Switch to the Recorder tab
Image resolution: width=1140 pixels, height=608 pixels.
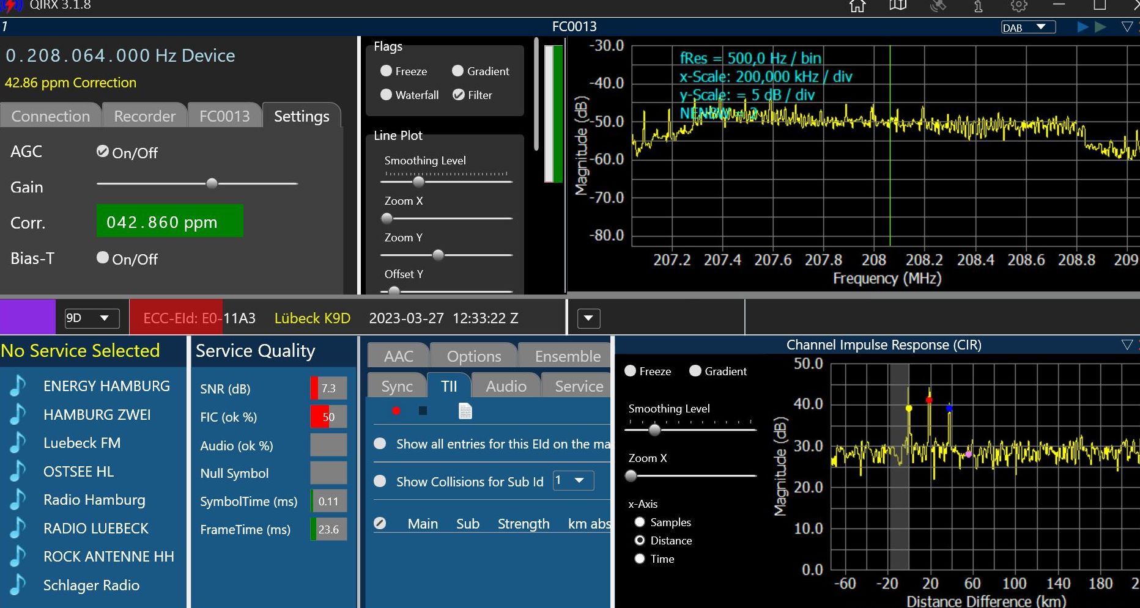[x=144, y=116]
